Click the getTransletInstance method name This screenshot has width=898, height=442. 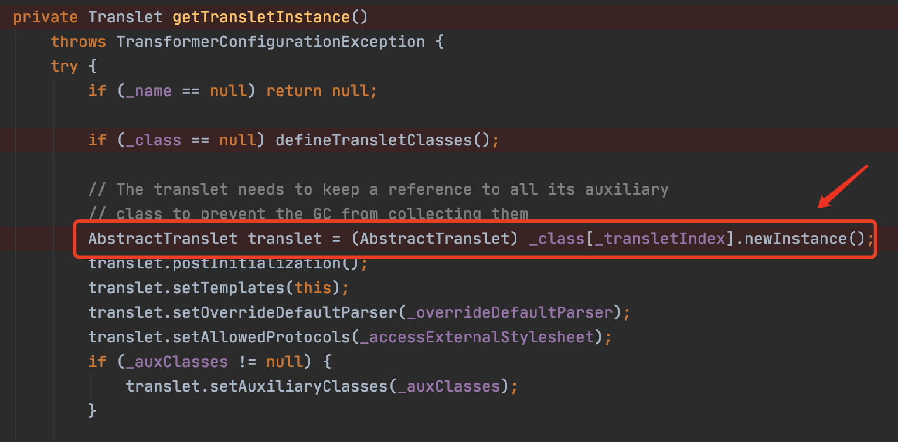tap(261, 16)
